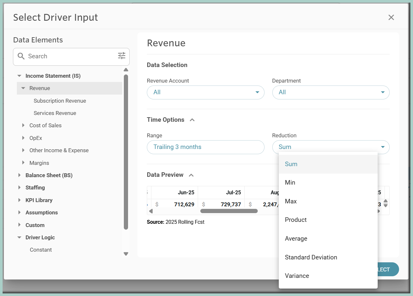413x296 pixels.
Task: Choose Variance from the reduction list
Action: coord(328,276)
